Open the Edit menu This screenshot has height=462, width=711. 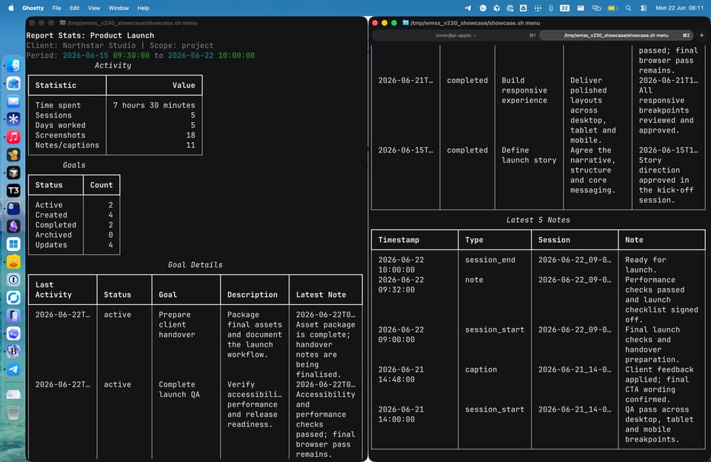point(74,7)
